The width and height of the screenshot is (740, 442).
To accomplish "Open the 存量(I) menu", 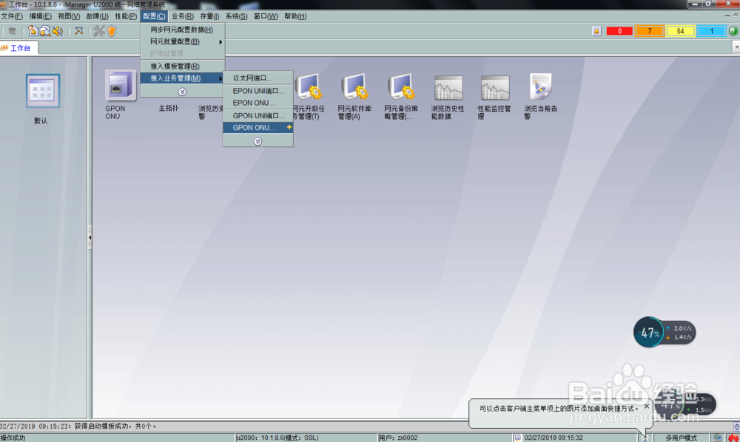I will pyautogui.click(x=209, y=16).
